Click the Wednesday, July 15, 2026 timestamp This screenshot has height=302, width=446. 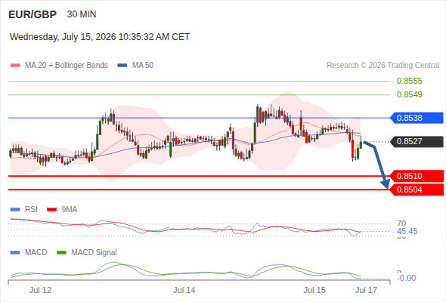[x=100, y=37]
